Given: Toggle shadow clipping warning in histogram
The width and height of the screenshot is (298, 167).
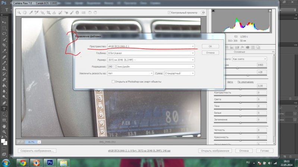Looking at the screenshot, I should pos(213,11).
